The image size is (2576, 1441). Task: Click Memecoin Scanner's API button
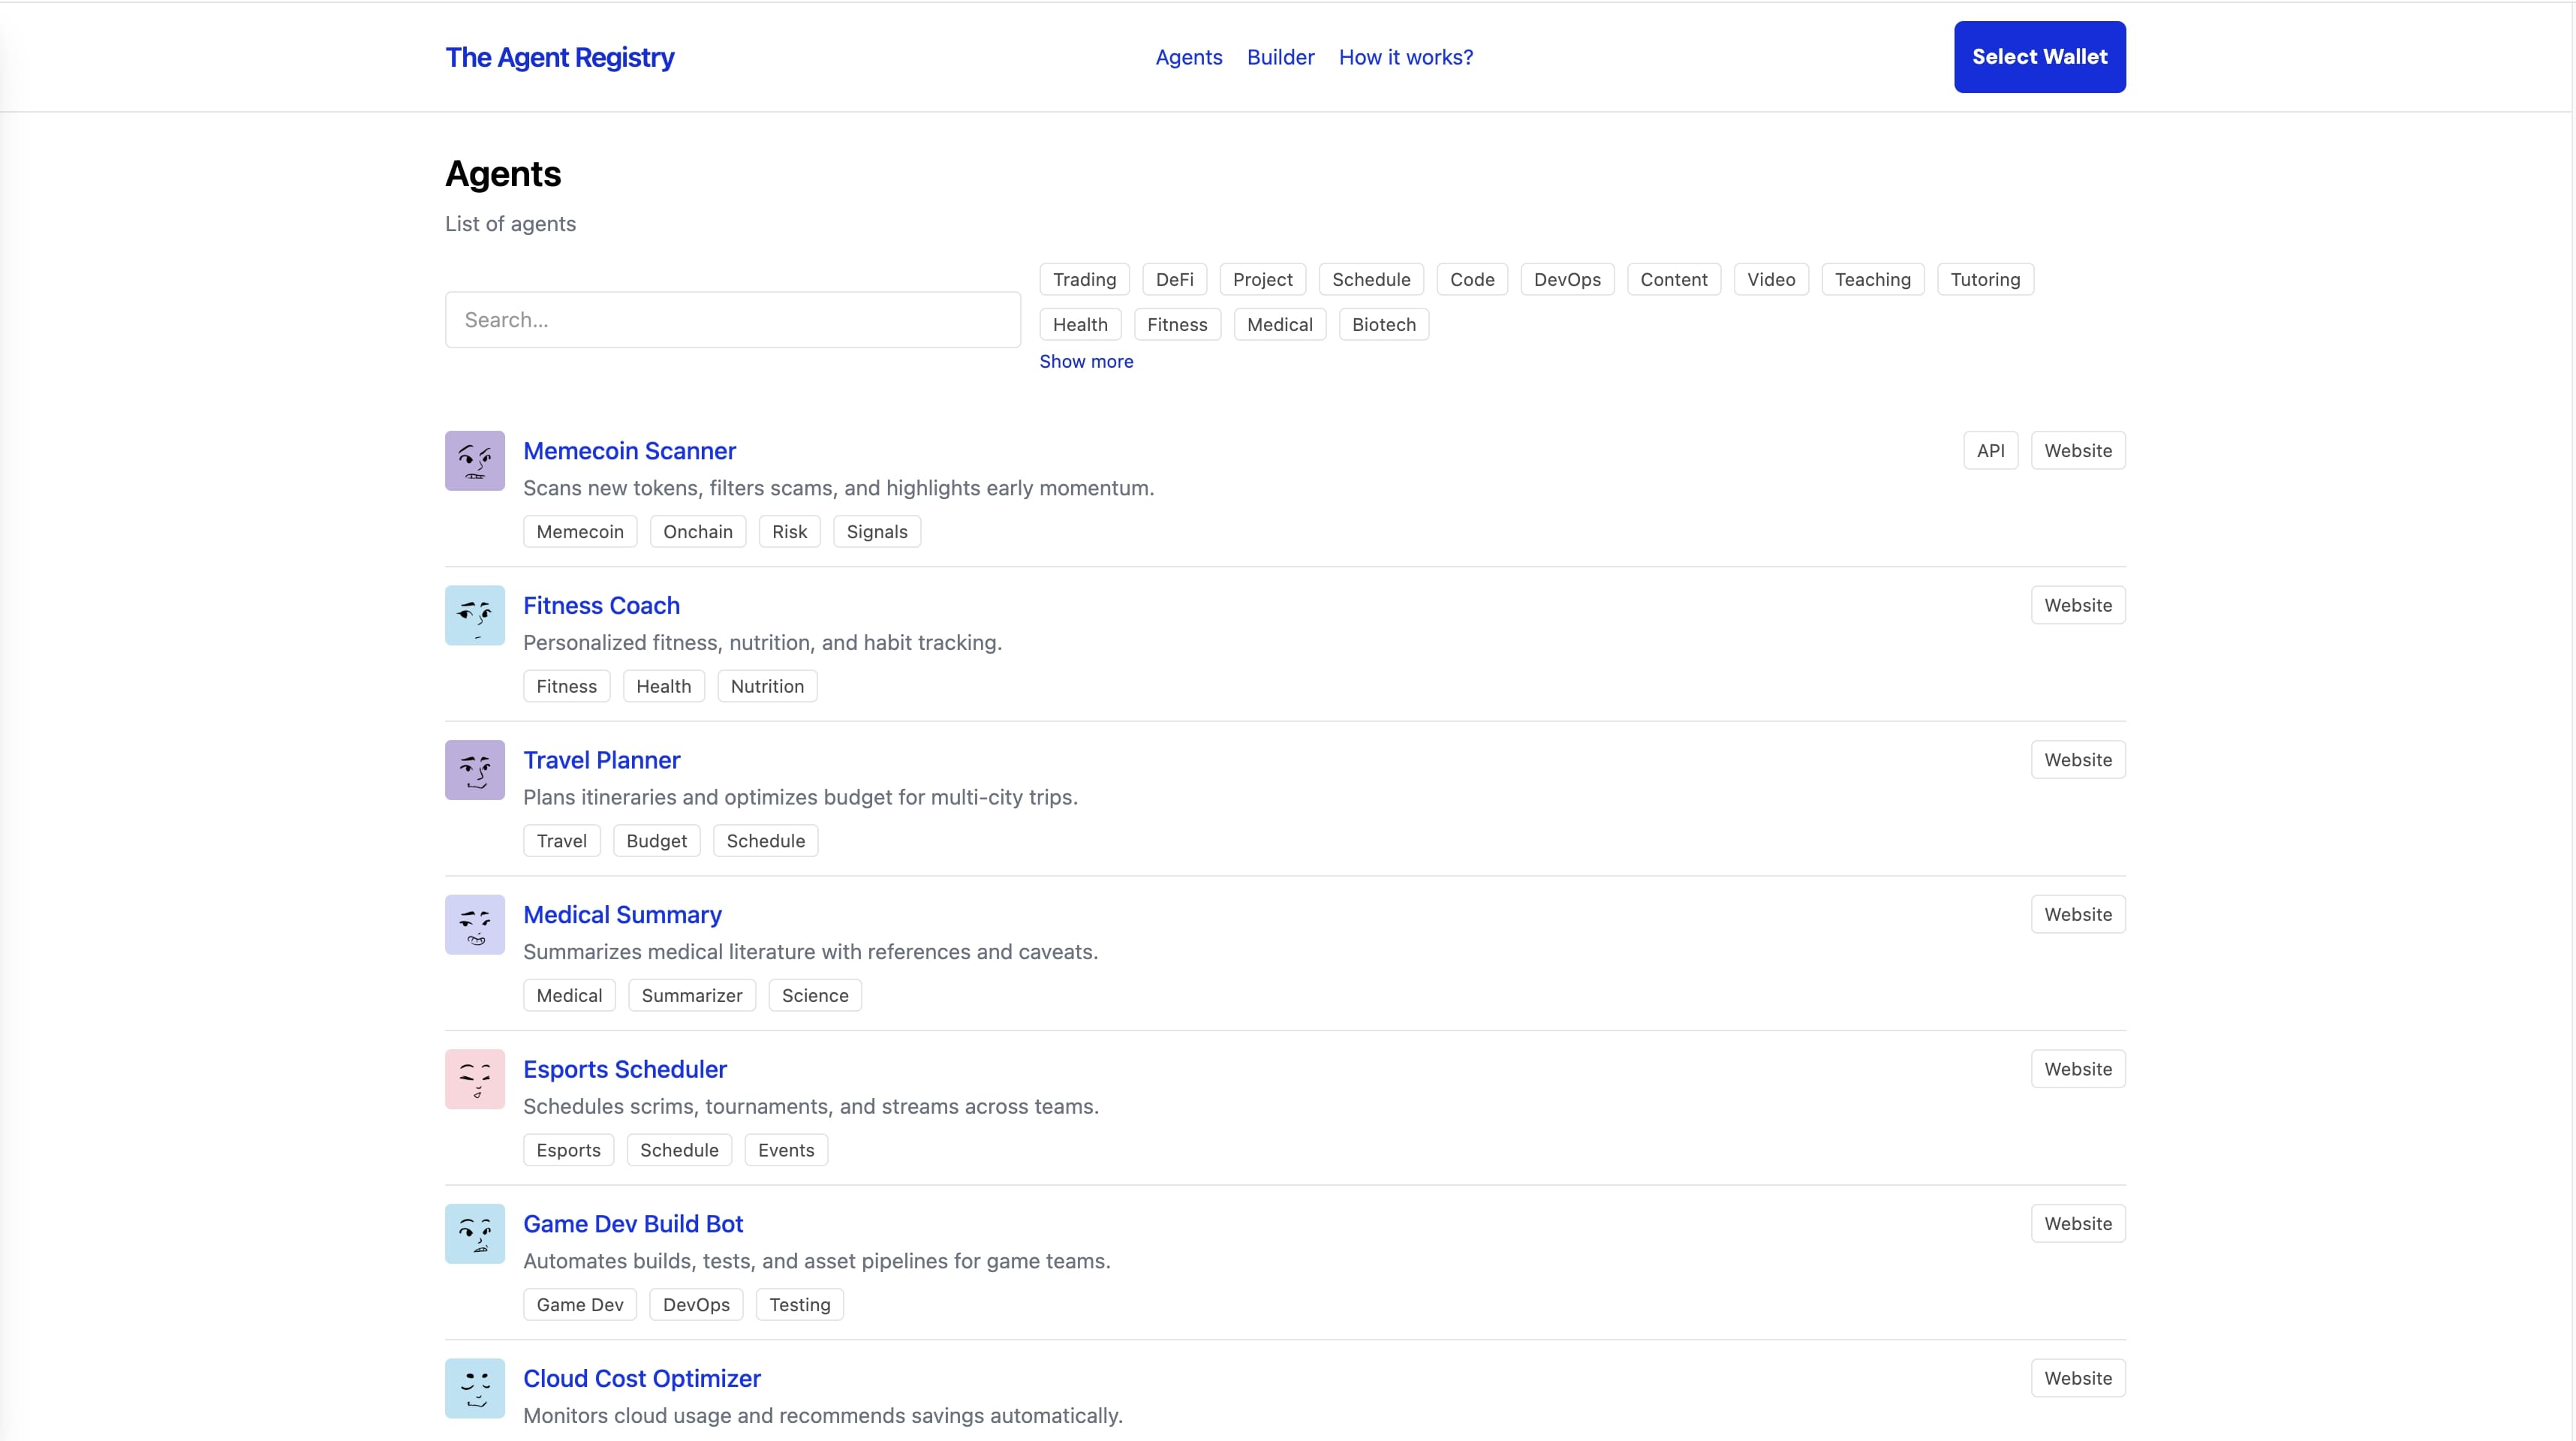1990,450
